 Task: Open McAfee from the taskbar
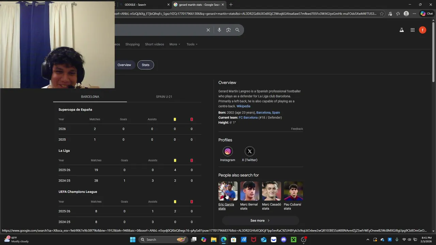pyautogui.click(x=253, y=240)
